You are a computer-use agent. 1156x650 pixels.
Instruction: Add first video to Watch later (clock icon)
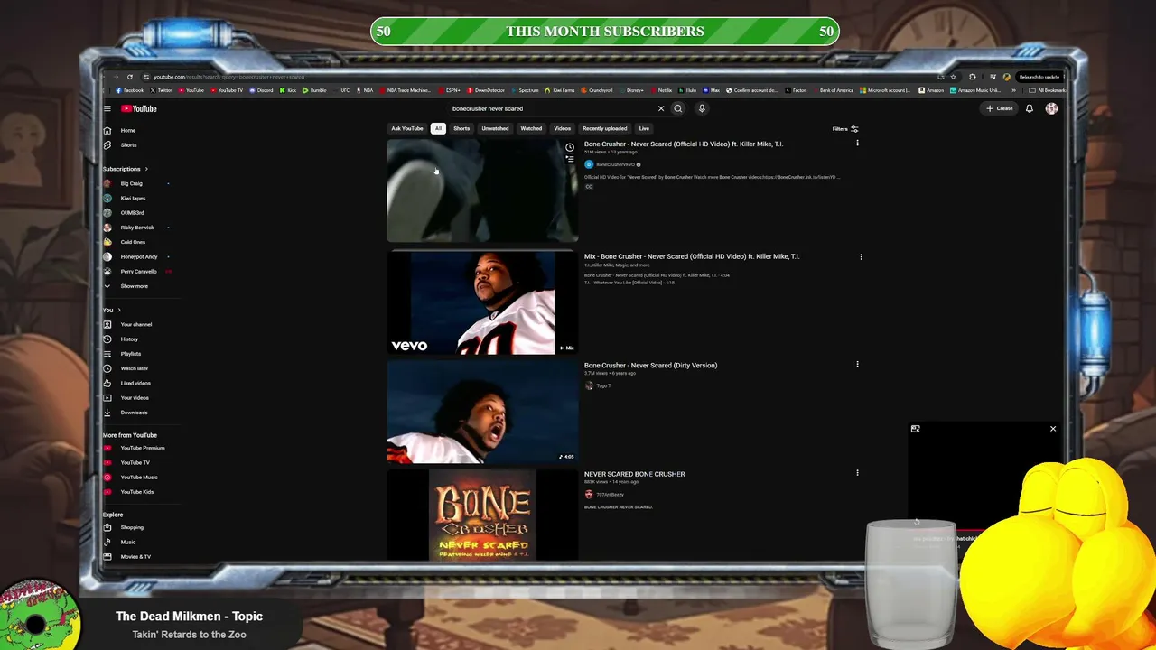pyautogui.click(x=570, y=147)
